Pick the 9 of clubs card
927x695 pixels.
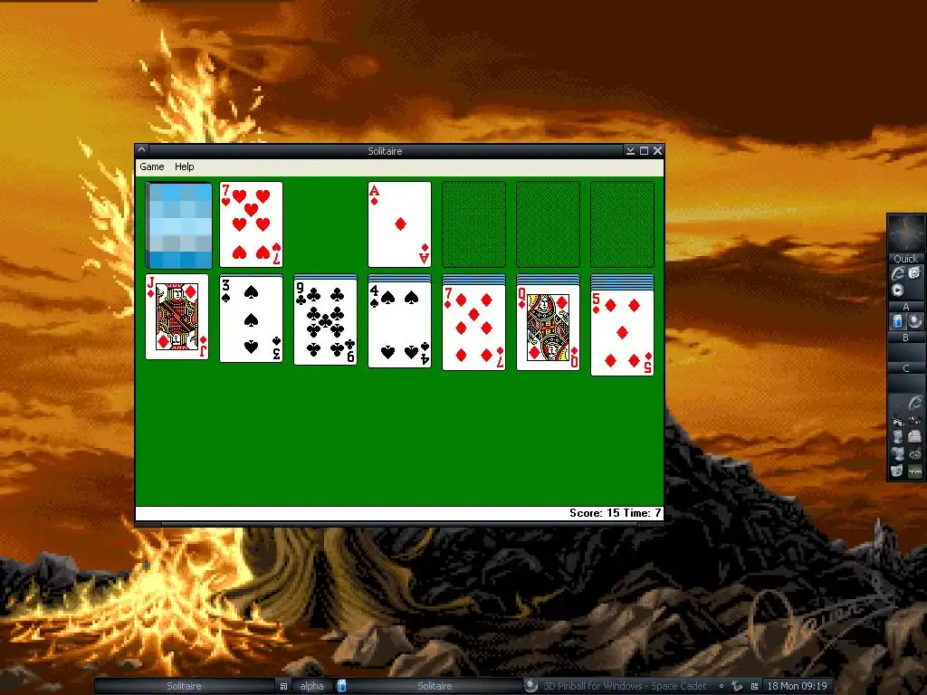point(325,322)
